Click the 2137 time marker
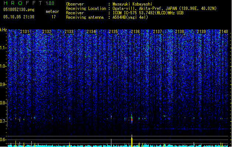 pos(157,31)
